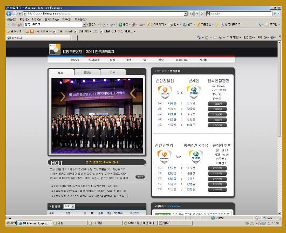Click the Google toolbar search text field
286x233 pixels.
(x=53, y=24)
